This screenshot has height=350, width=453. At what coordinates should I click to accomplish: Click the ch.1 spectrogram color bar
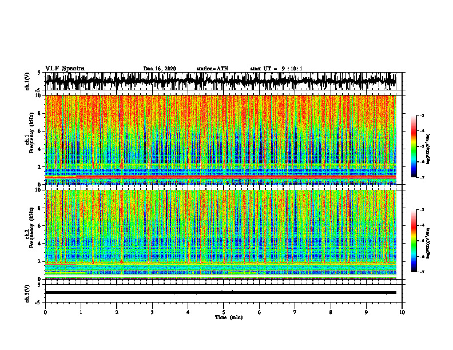(414, 146)
